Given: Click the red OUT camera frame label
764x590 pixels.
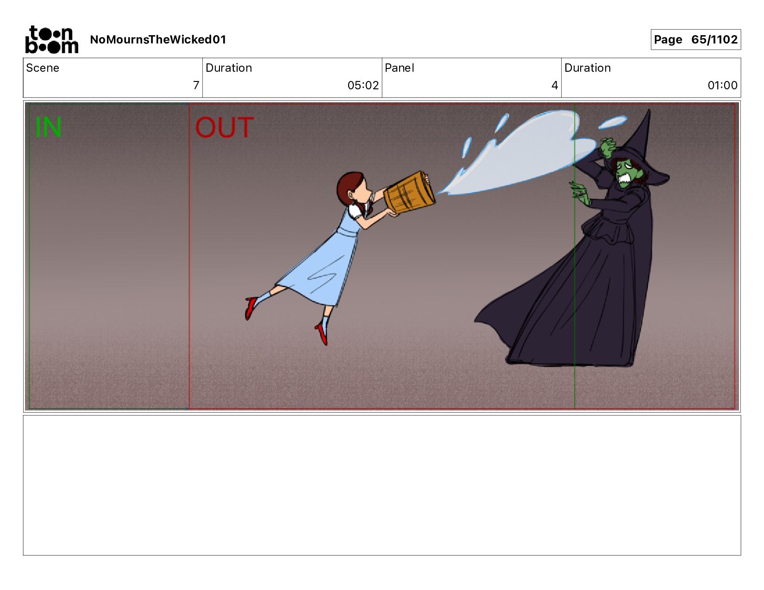Looking at the screenshot, I should pos(224,128).
